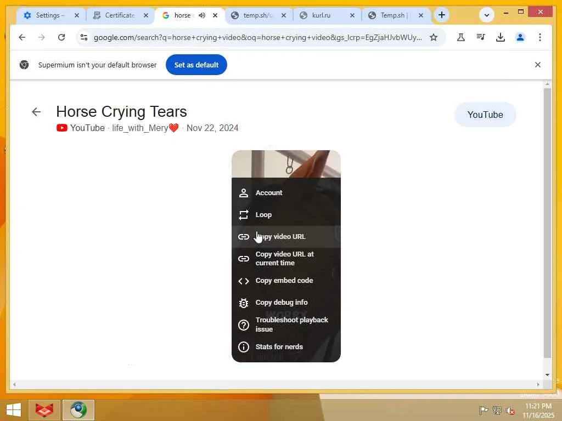Click the horizontal scrollbar left arrow
Image resolution: width=562 pixels, height=421 pixels.
(x=14, y=384)
